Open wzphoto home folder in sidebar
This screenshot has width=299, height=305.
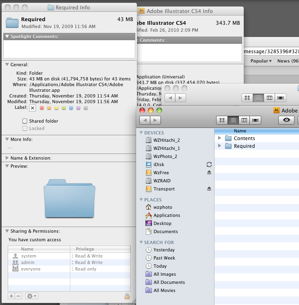point(159,207)
